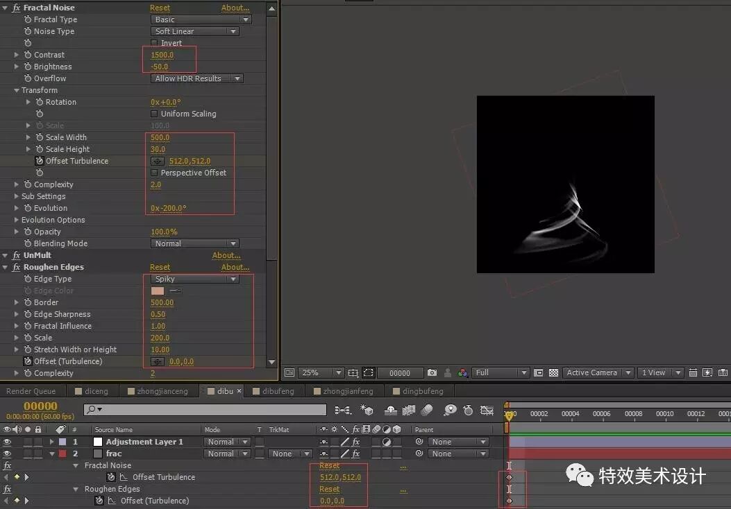Screen dimensions: 731x509
Task: Click Reset for Roughen Edges in timeline
Action: [330, 489]
